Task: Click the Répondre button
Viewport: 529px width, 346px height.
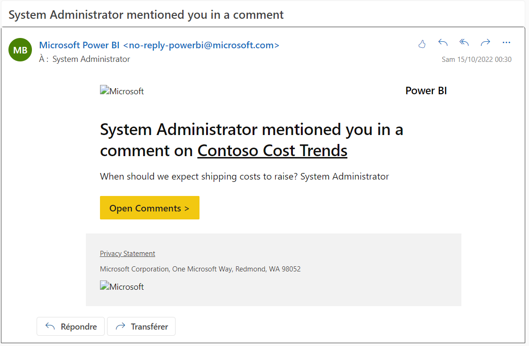Action: [x=70, y=326]
